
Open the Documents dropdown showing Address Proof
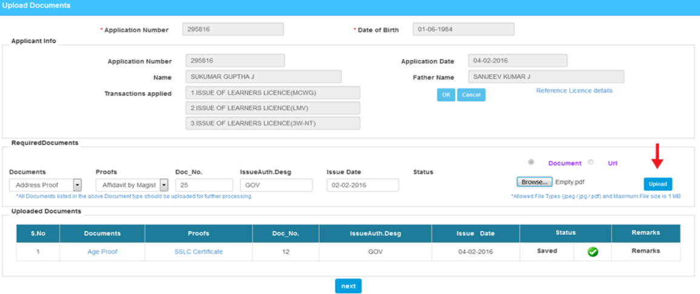point(77,185)
